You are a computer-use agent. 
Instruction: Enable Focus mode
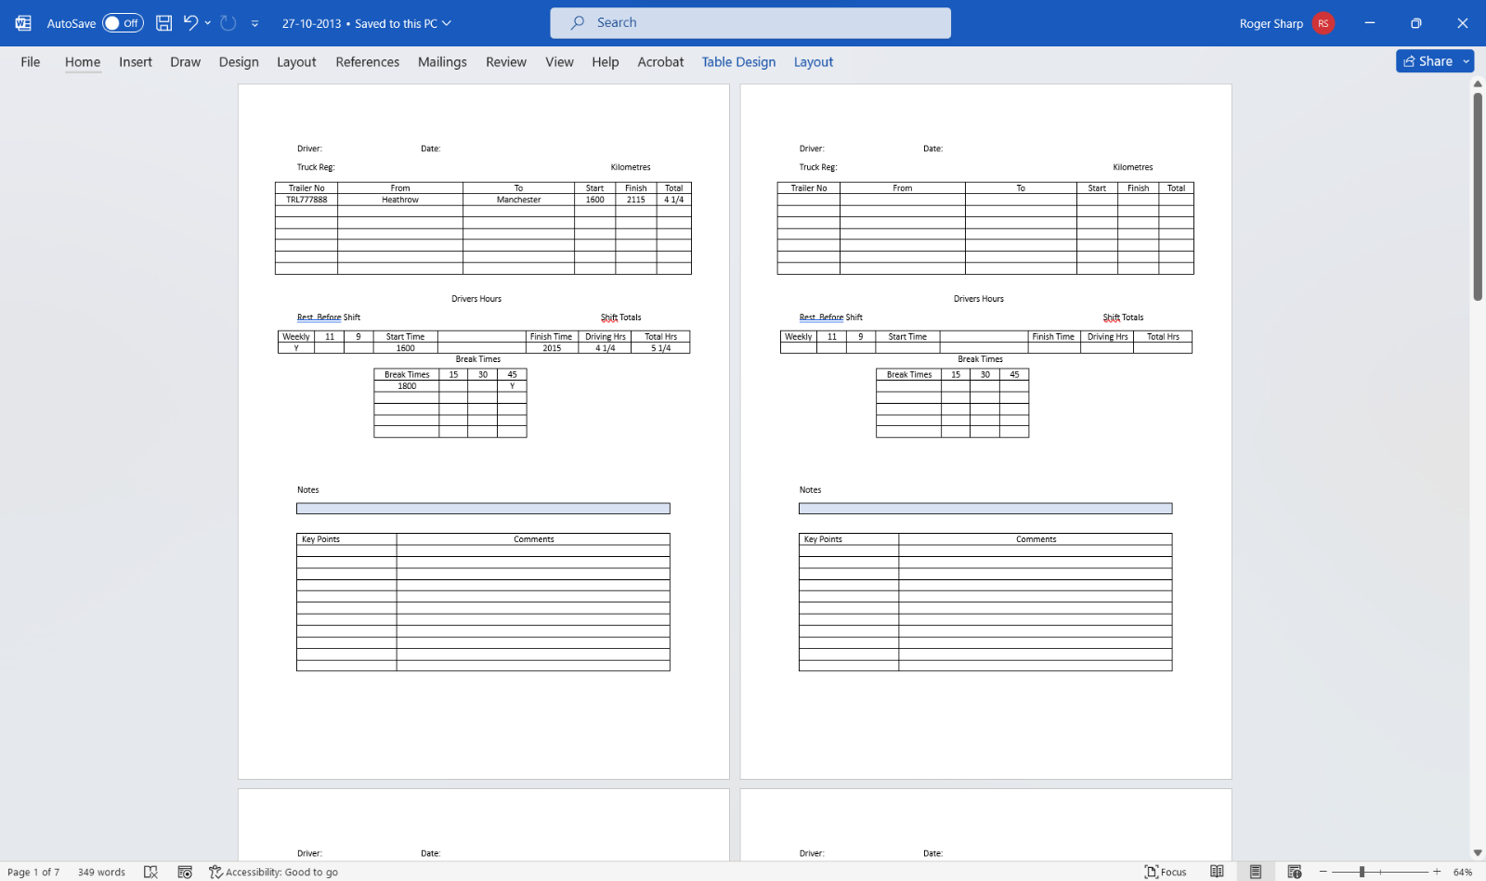click(1166, 871)
